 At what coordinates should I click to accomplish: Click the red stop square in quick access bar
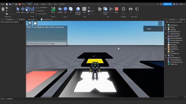click(x=19, y=4)
